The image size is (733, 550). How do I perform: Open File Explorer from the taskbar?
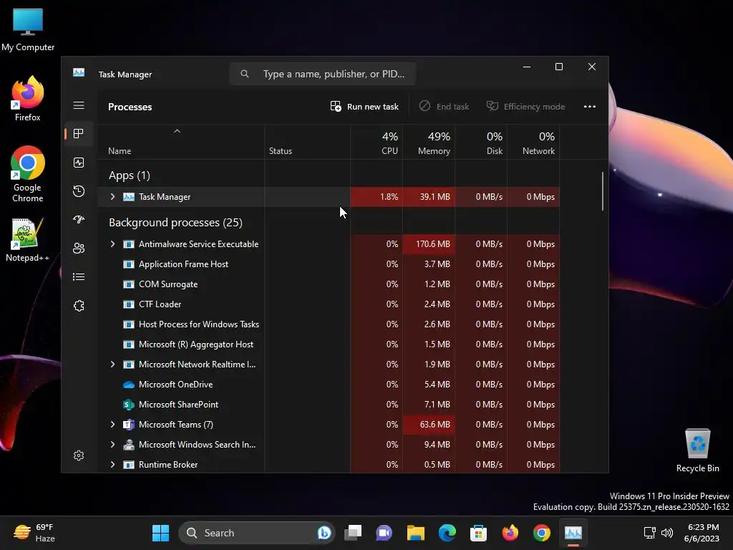pos(416,533)
